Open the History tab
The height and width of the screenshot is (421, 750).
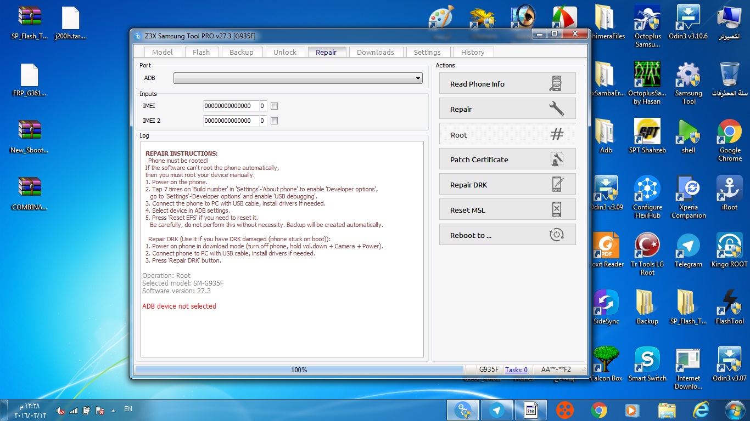[473, 52]
